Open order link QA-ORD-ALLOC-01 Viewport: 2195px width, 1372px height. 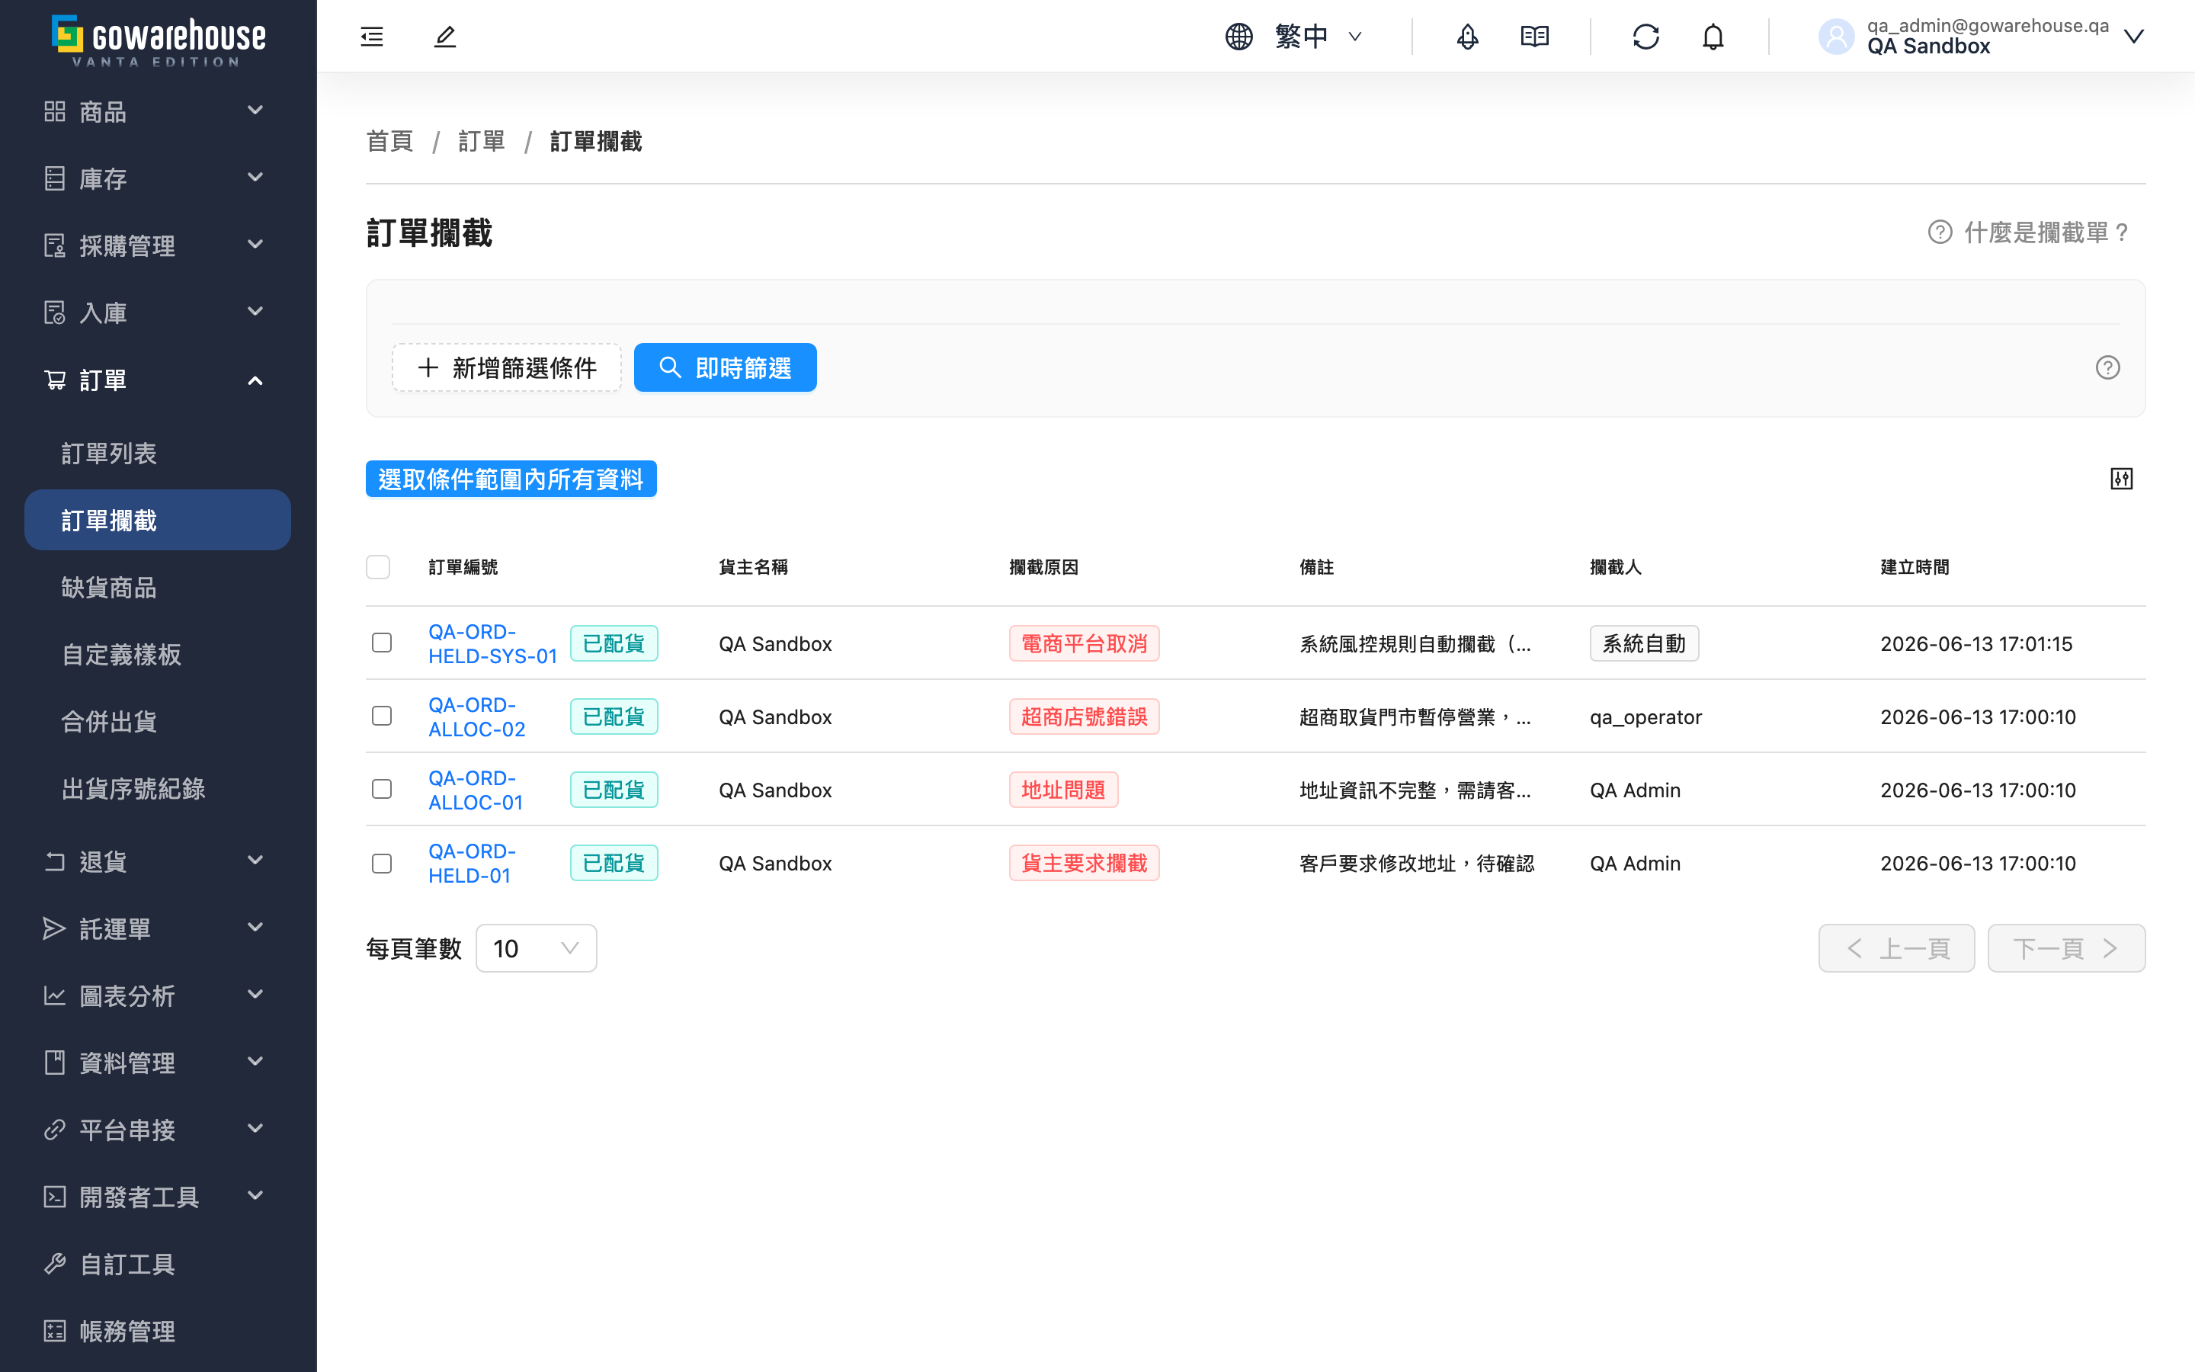click(476, 790)
